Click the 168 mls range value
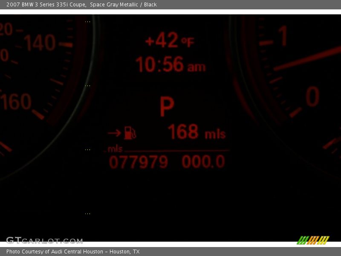The width and height of the screenshot is (341, 256). click(197, 132)
